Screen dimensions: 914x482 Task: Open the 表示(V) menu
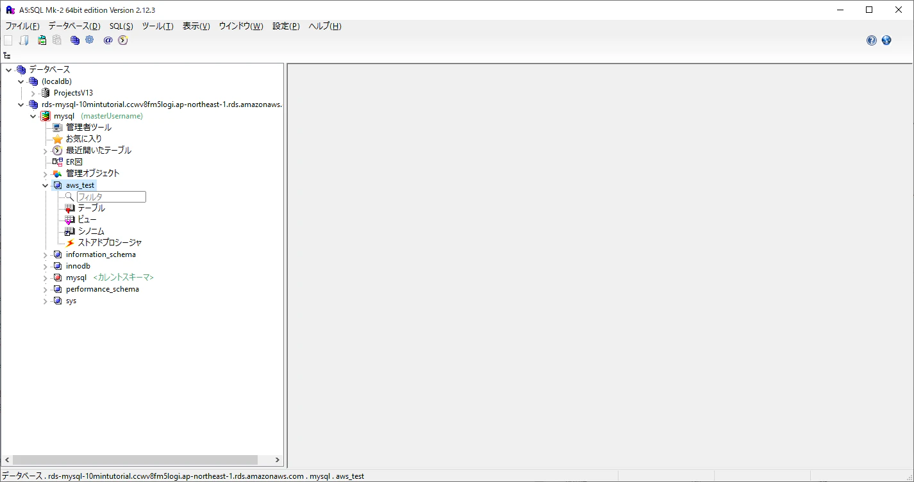[196, 26]
